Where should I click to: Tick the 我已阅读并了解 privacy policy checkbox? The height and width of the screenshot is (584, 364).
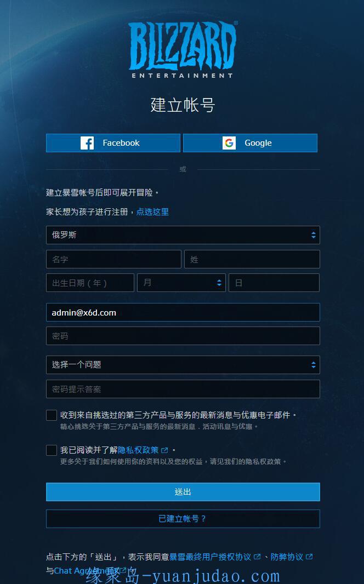52,450
